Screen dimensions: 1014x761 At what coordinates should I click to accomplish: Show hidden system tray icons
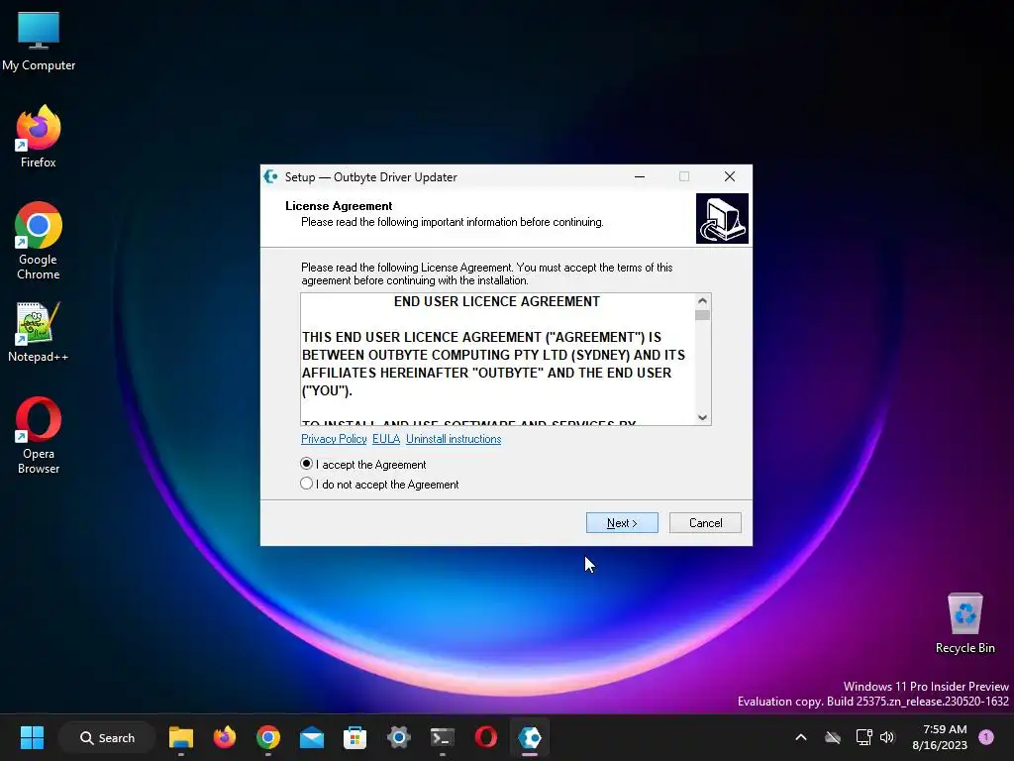tap(800, 737)
